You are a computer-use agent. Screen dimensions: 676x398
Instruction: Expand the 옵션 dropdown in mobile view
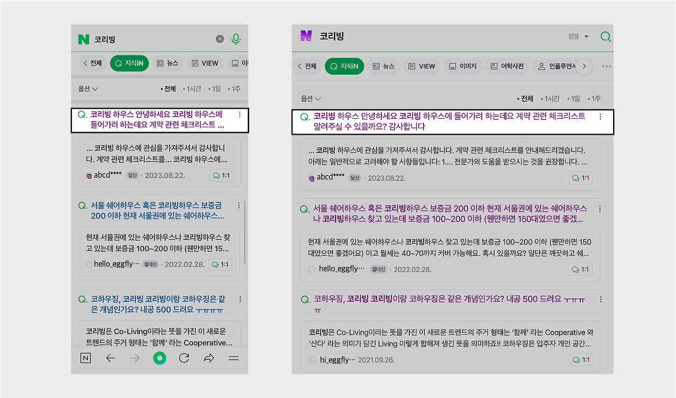pyautogui.click(x=88, y=89)
